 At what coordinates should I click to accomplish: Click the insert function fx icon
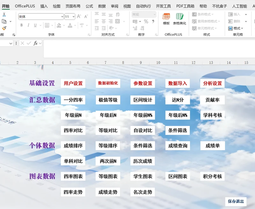(35, 43)
